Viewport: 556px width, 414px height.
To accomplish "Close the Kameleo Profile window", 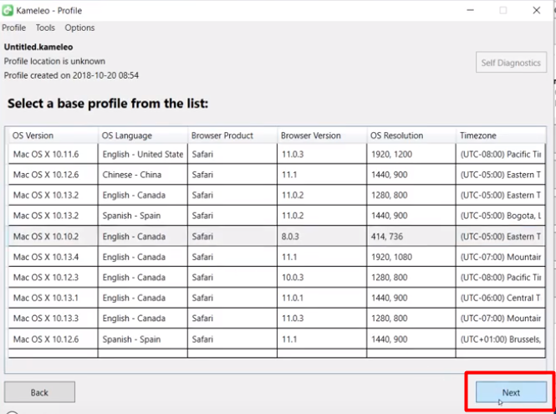I will [x=537, y=10].
